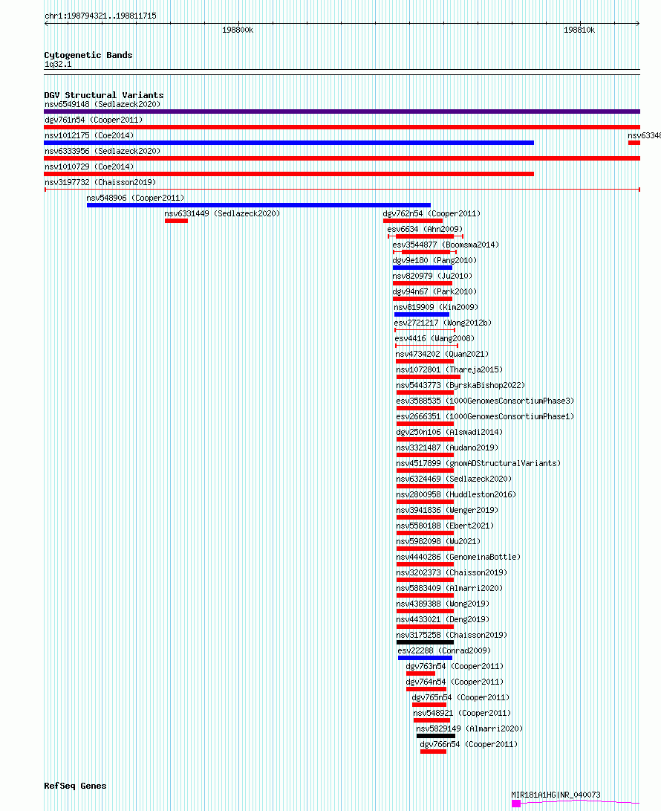Click the DGV Structural Variants track title
The height and width of the screenshot is (811, 661).
[104, 95]
